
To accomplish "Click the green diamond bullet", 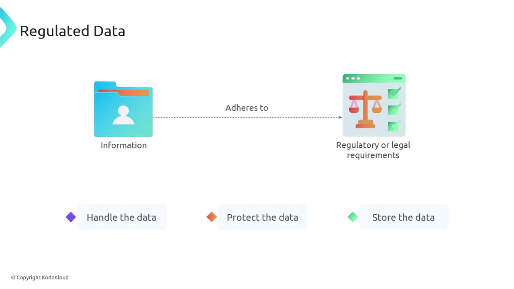I will click(353, 217).
